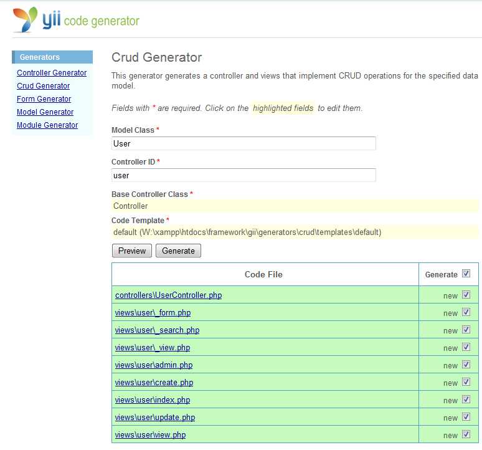
Task: Uncheck the views\user\create.php checkbox
Action: (466, 382)
